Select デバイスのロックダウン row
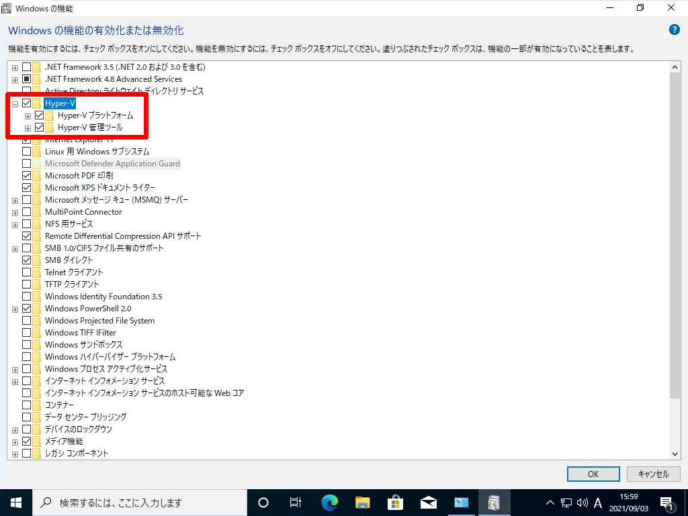The image size is (688, 516). 79,429
